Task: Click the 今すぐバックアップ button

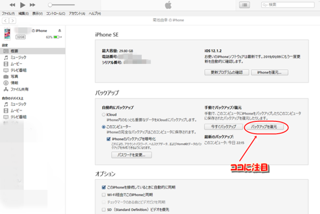Action: pyautogui.click(x=223, y=127)
